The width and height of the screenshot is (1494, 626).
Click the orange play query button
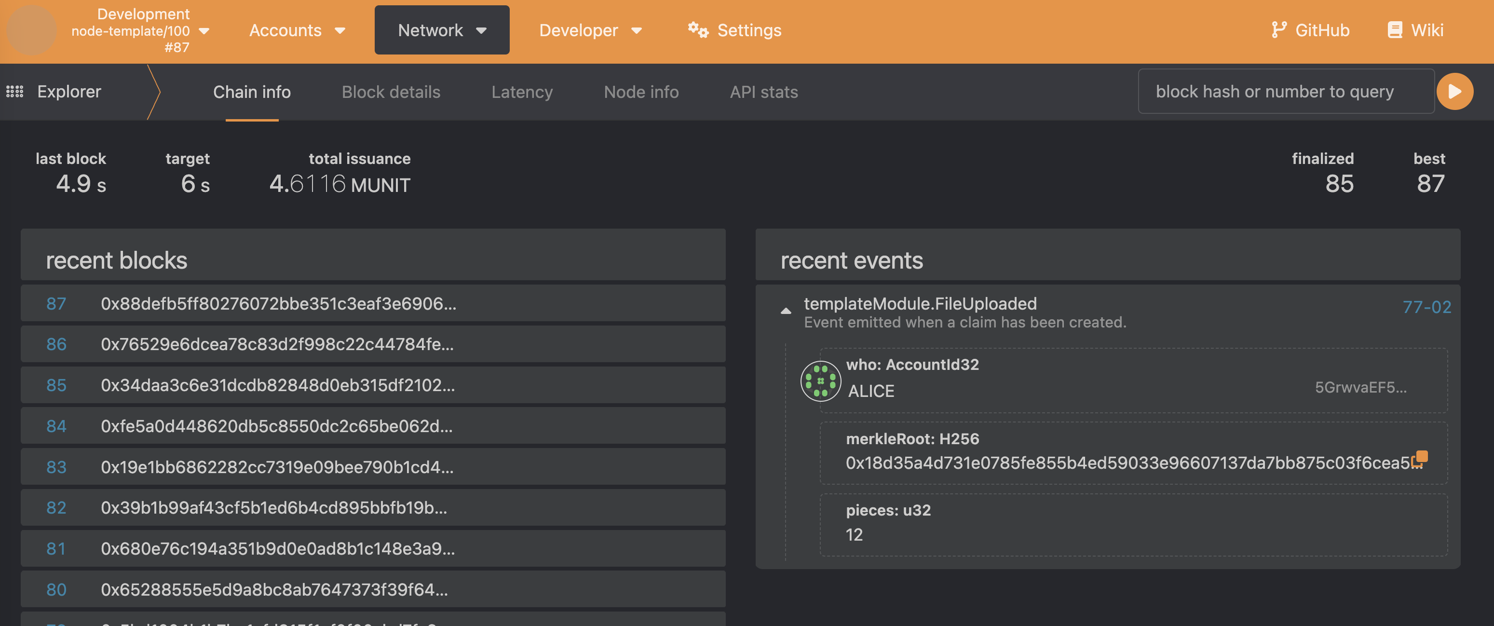(x=1454, y=91)
